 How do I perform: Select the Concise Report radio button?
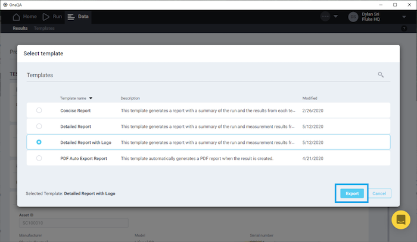(39, 110)
